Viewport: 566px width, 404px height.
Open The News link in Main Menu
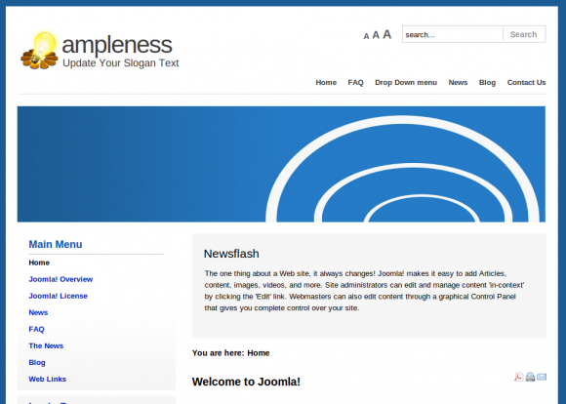pyautogui.click(x=46, y=345)
